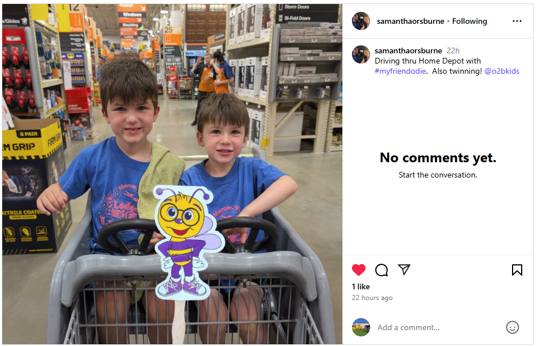The image size is (537, 346).
Task: Share post via paper plane icon
Action: [404, 269]
